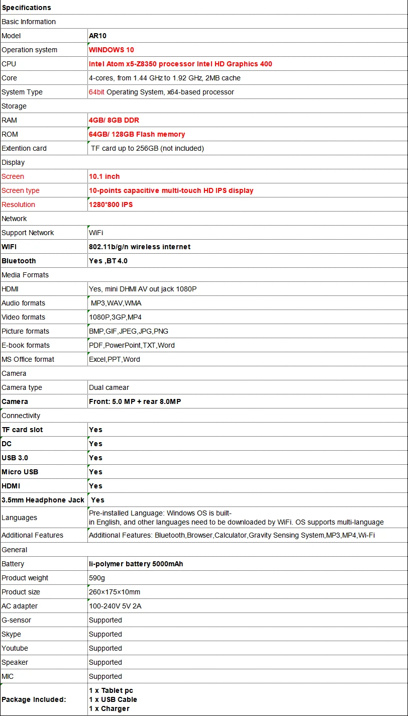Screen dimensions: 408x716
Task: Select the 260×175×10mm product size cell
Action: [x=247, y=592]
